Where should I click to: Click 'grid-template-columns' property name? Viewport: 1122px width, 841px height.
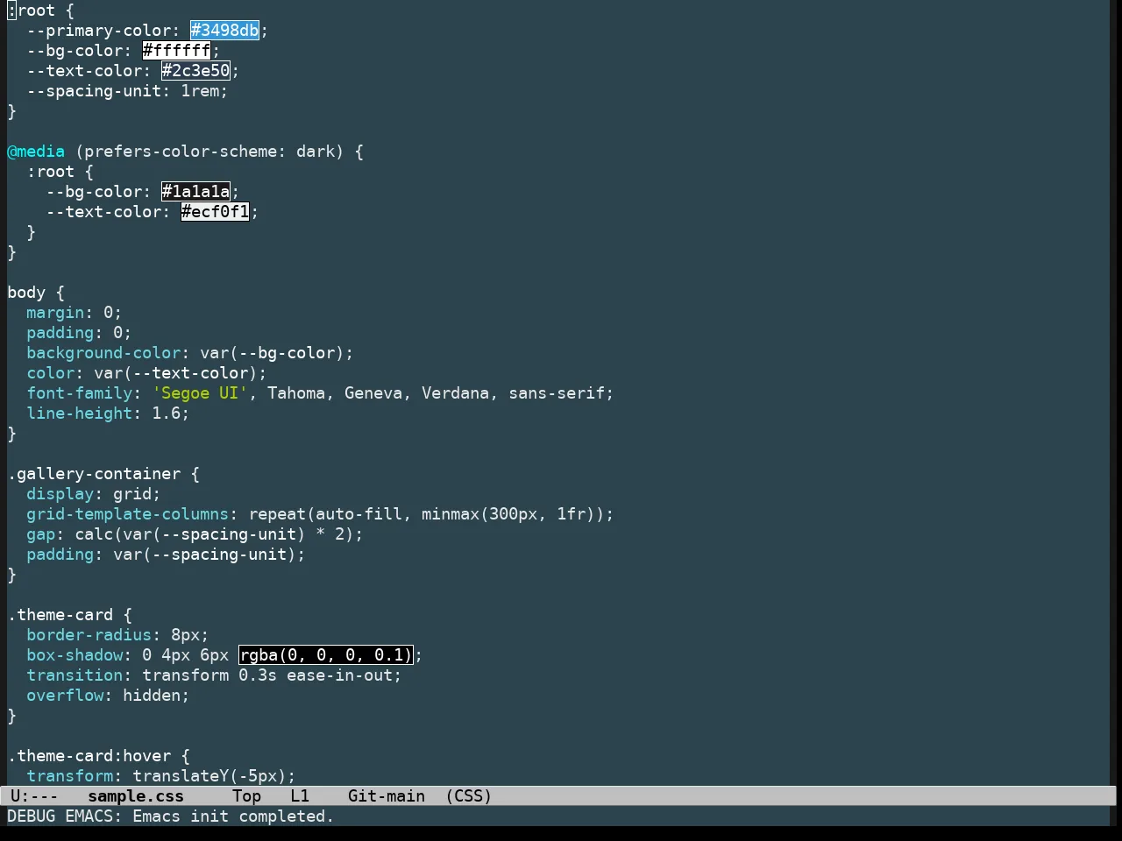pyautogui.click(x=127, y=514)
